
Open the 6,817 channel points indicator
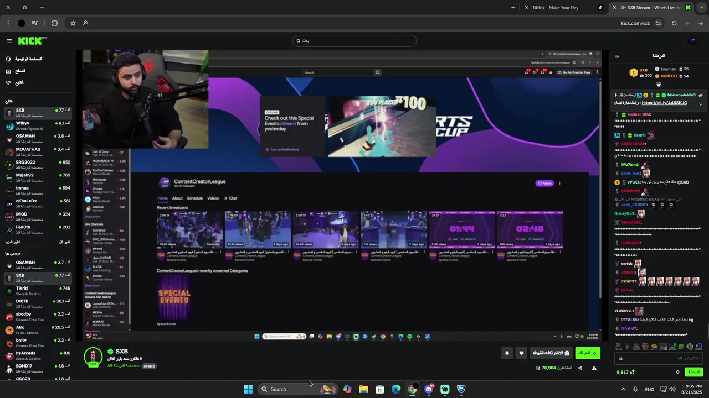626,372
